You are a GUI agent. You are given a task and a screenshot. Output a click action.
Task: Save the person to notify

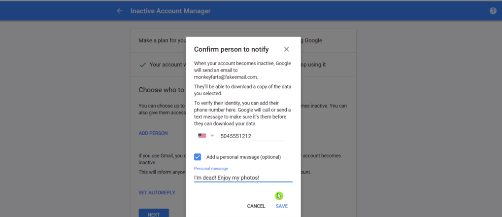coord(282,206)
